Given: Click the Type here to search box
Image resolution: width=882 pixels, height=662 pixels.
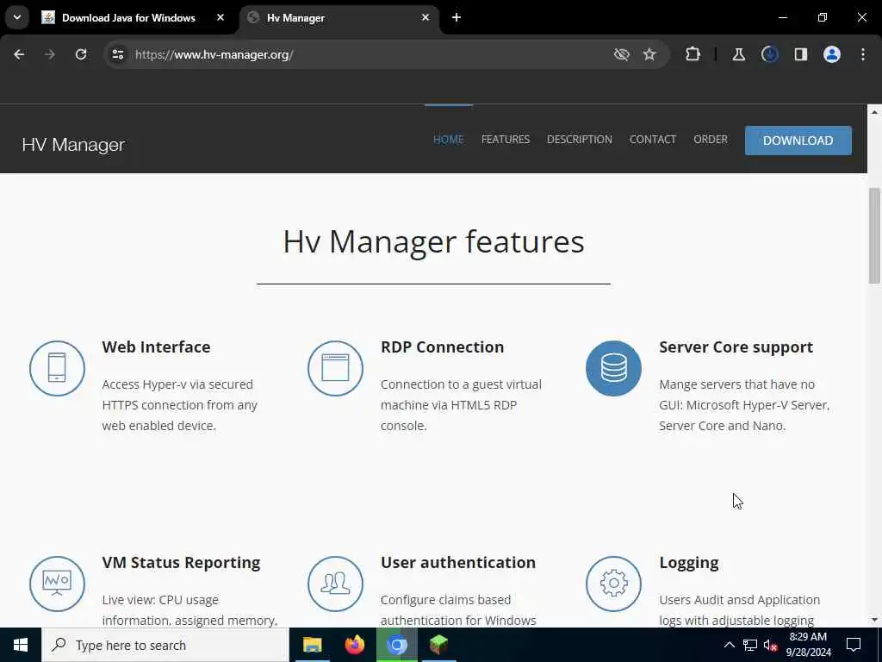Looking at the screenshot, I should [x=165, y=645].
